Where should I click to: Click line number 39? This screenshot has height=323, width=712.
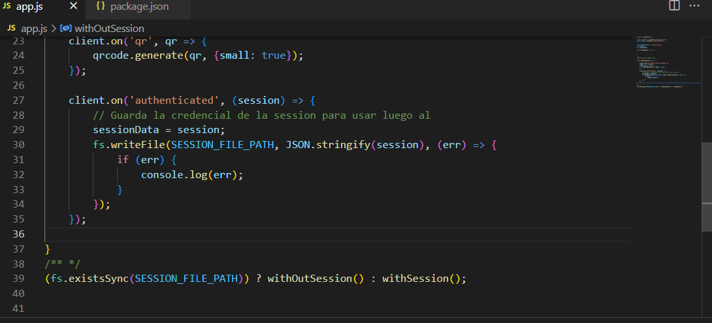pyautogui.click(x=18, y=279)
